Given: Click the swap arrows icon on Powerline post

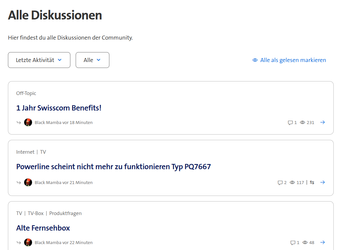Looking at the screenshot, I should pyautogui.click(x=312, y=182).
